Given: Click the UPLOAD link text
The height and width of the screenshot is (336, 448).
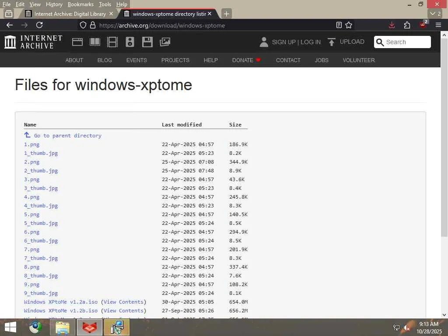Looking at the screenshot, I should click(352, 42).
